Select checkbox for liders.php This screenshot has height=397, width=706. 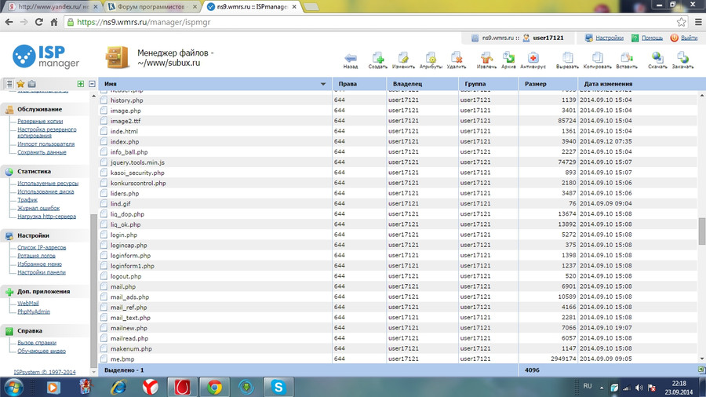[x=104, y=193]
